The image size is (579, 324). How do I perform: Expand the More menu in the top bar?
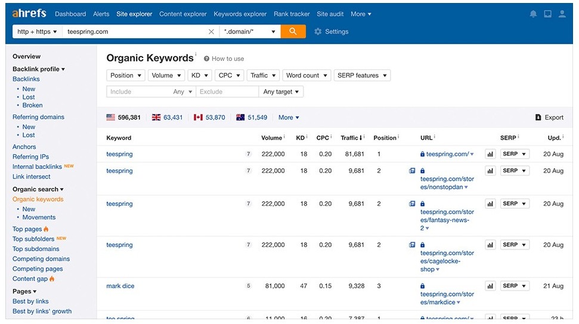[361, 14]
